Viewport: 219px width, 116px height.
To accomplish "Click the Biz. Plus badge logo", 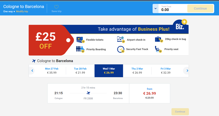I will point(180,26).
